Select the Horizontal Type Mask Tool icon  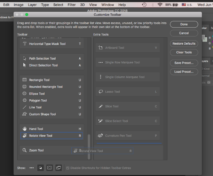pos(24,44)
